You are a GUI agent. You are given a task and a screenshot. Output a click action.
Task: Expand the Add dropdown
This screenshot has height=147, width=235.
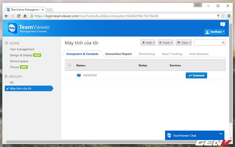click(148, 43)
